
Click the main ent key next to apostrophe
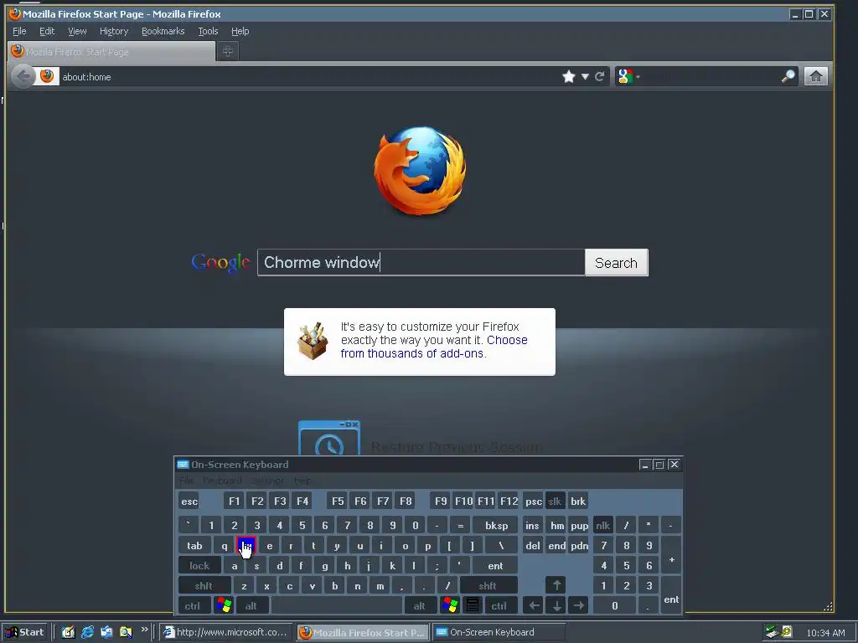point(495,565)
